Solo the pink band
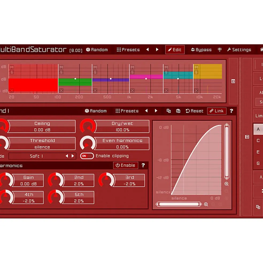Image resolution: width=263 pixels, height=263 pixels. (132, 72)
